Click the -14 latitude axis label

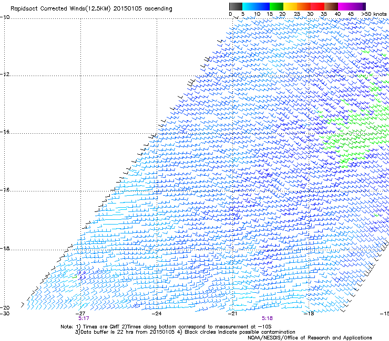coord(5,132)
